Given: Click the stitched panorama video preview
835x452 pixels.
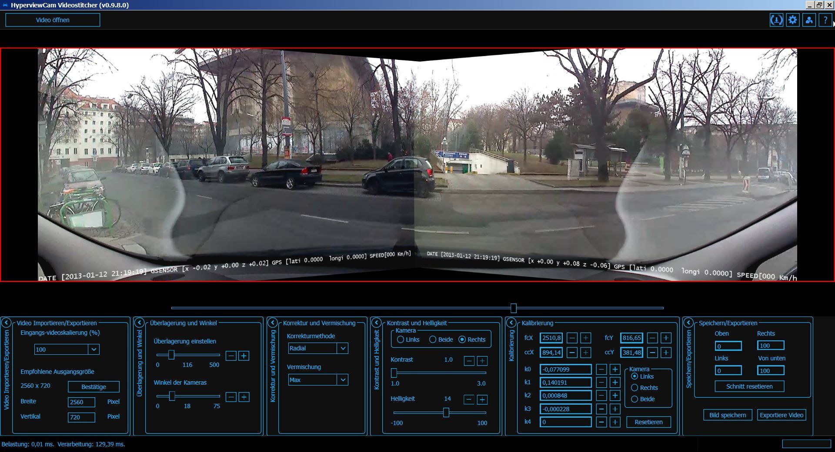Looking at the screenshot, I should pos(417,165).
